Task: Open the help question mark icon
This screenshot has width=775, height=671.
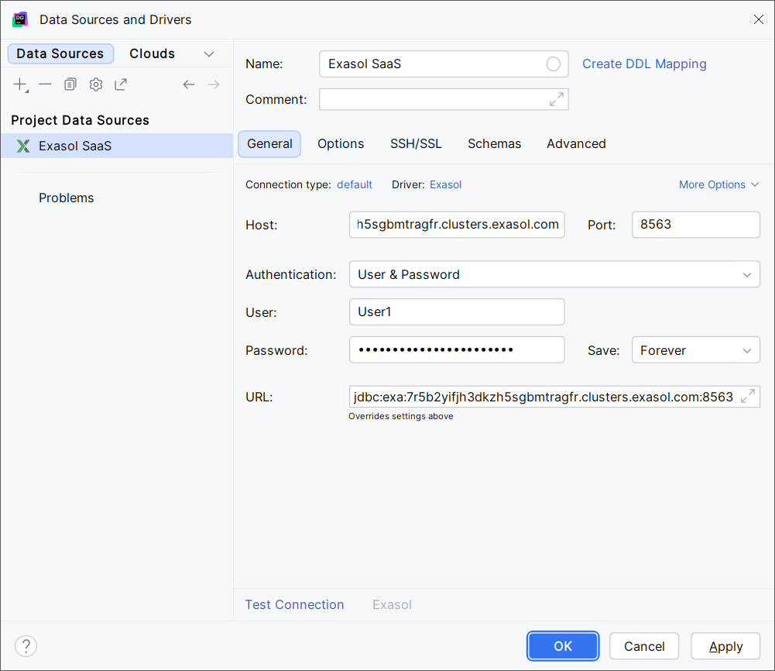Action: coord(26,645)
